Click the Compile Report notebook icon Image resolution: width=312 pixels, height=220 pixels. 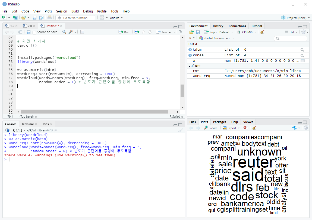(82, 32)
